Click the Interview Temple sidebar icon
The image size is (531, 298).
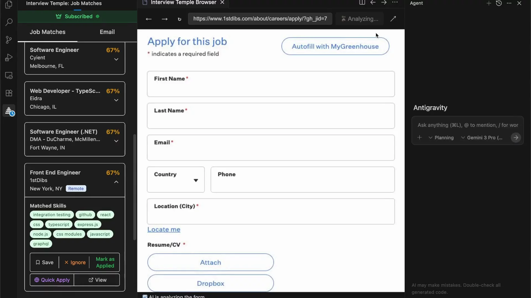click(9, 111)
